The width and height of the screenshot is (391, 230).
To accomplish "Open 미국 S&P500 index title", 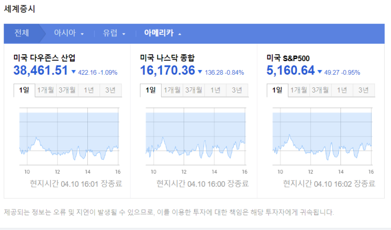I will tap(288, 58).
